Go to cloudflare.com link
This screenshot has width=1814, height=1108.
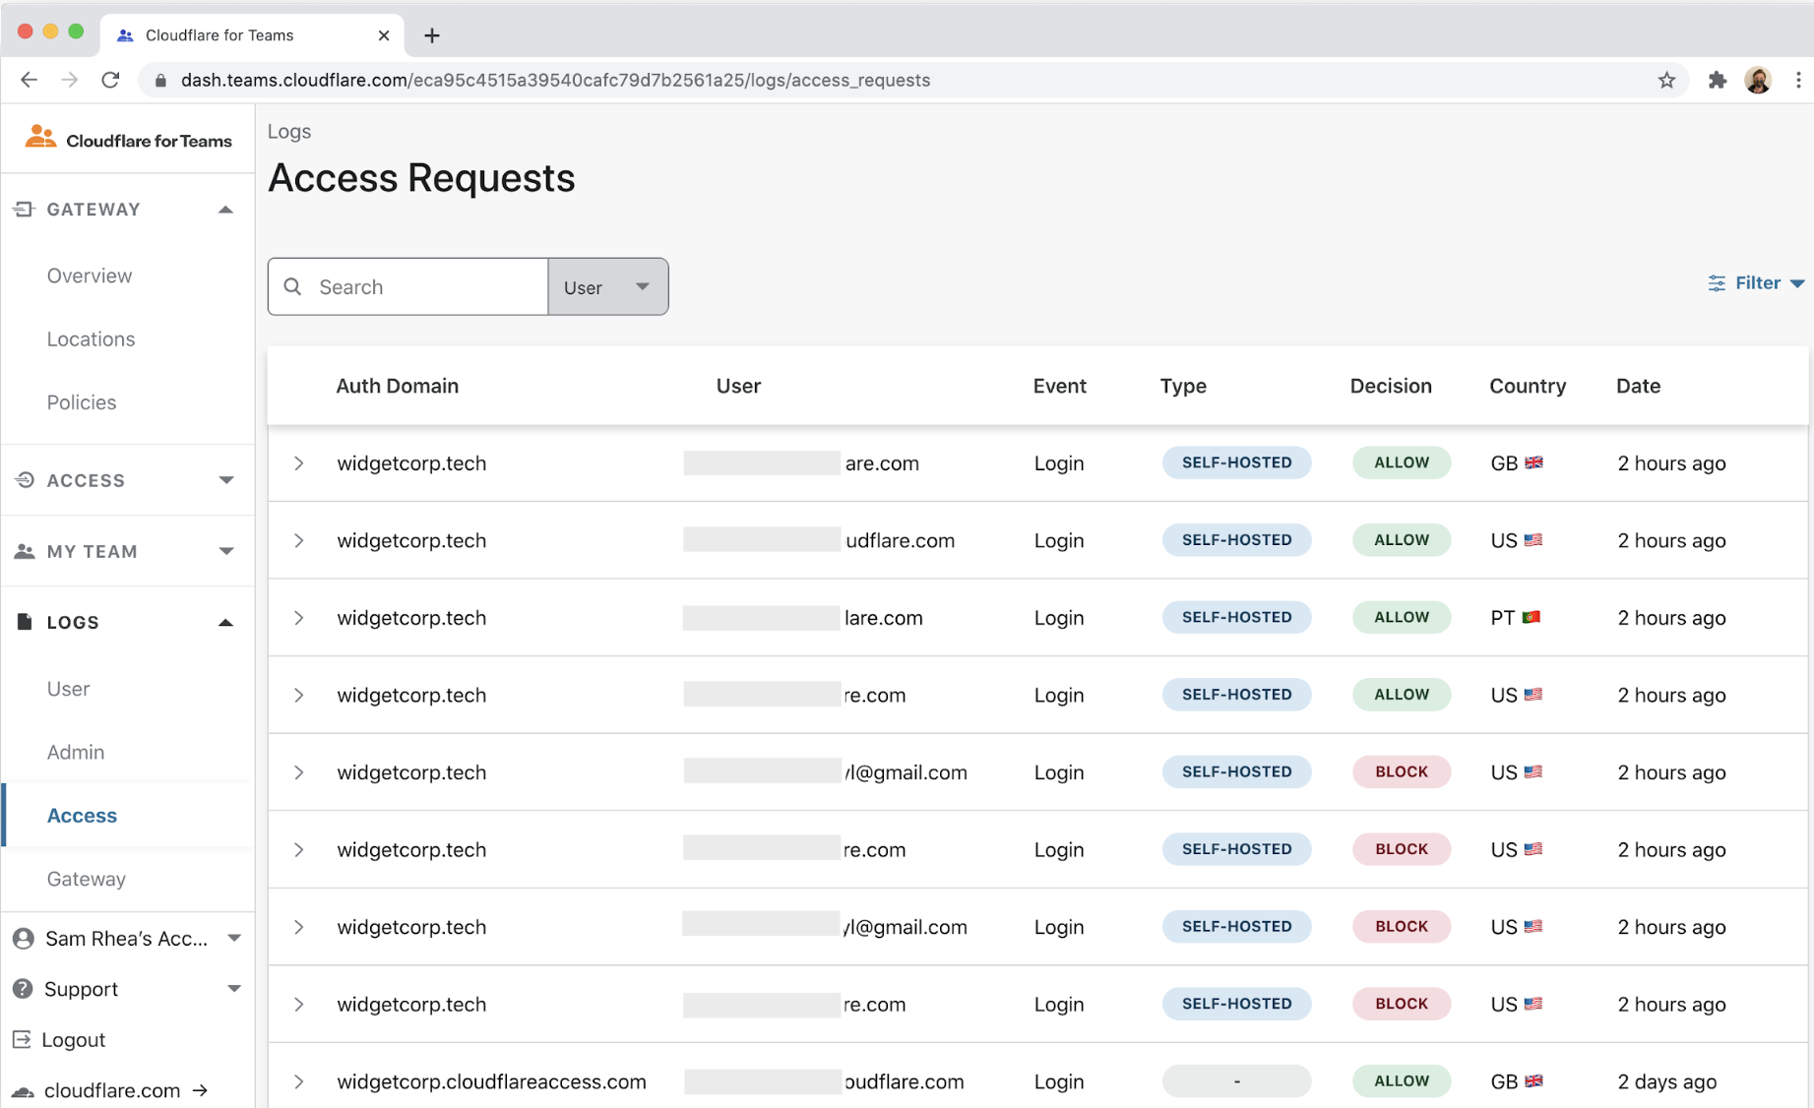112,1091
